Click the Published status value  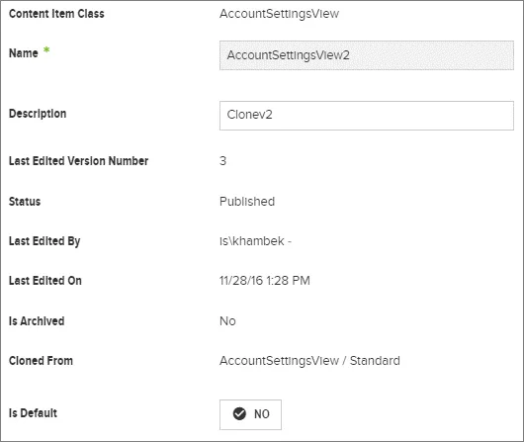coord(247,202)
